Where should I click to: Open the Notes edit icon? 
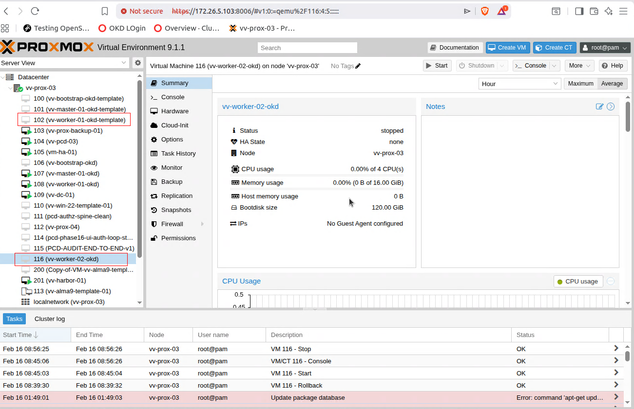[x=599, y=107]
